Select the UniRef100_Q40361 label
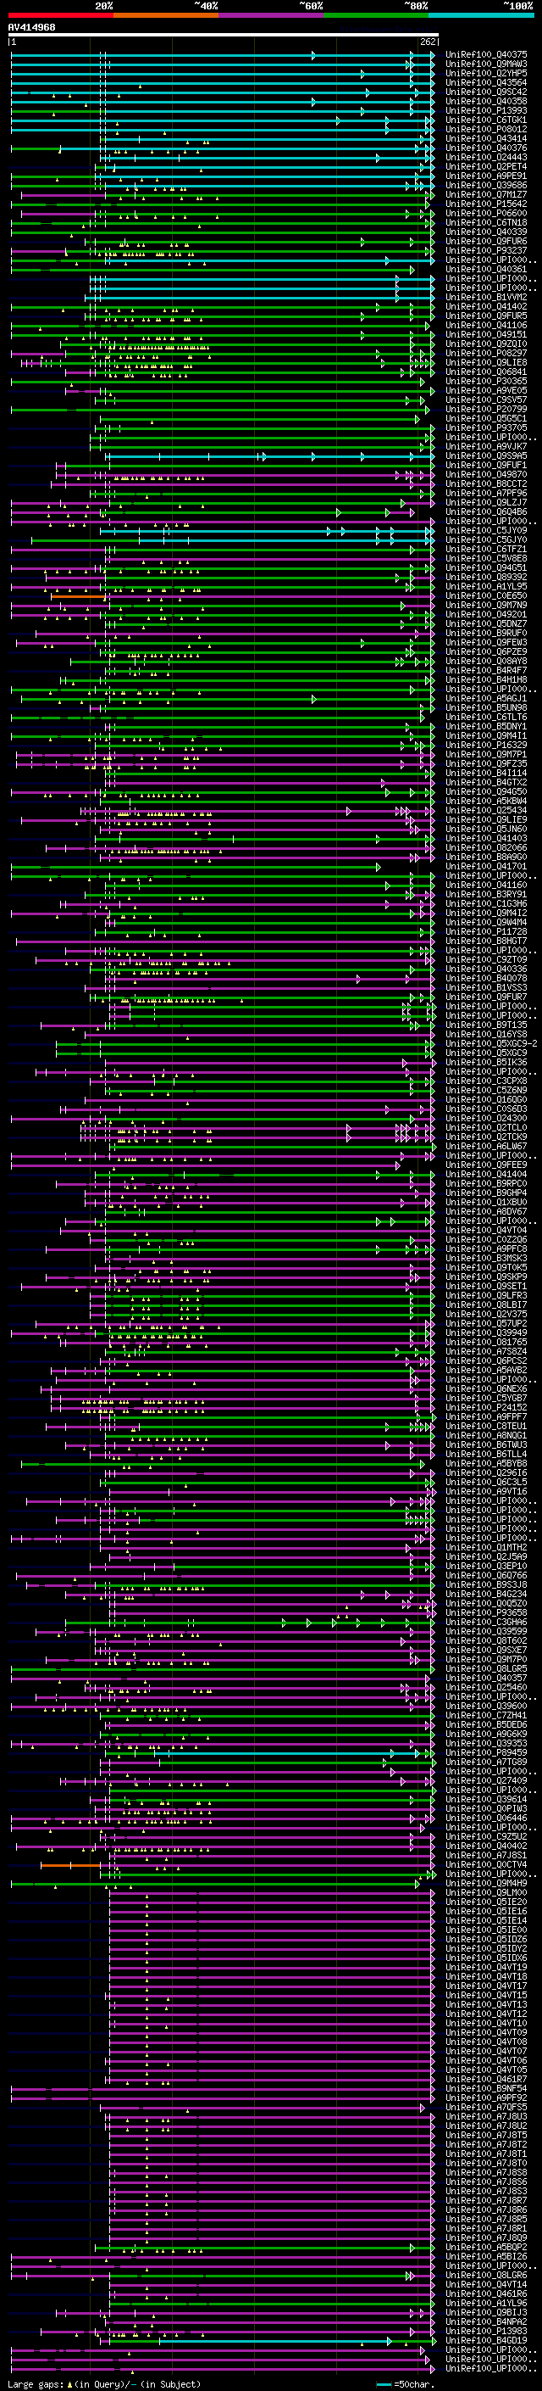Viewport: 542px width, 2391px height. point(486,269)
